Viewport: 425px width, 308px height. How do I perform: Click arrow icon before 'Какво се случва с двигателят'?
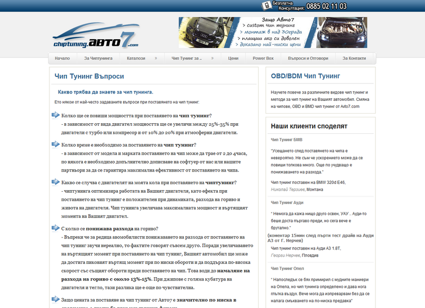(56, 182)
